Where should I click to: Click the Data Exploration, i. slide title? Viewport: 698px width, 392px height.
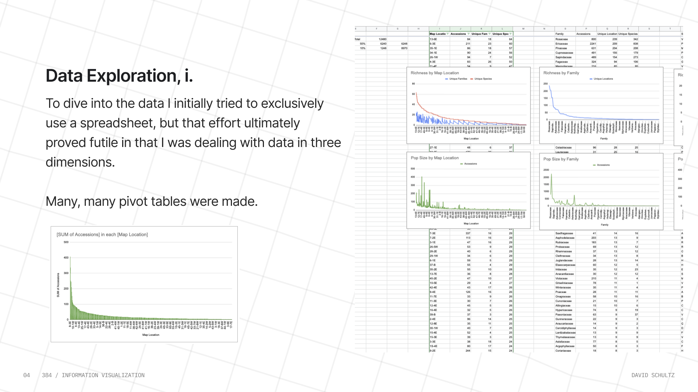[119, 75]
